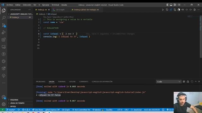Open the Manage gear icon
The image size is (202, 113).
3,104
